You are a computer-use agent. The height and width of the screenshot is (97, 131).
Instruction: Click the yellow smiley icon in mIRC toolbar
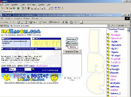coord(63,8)
